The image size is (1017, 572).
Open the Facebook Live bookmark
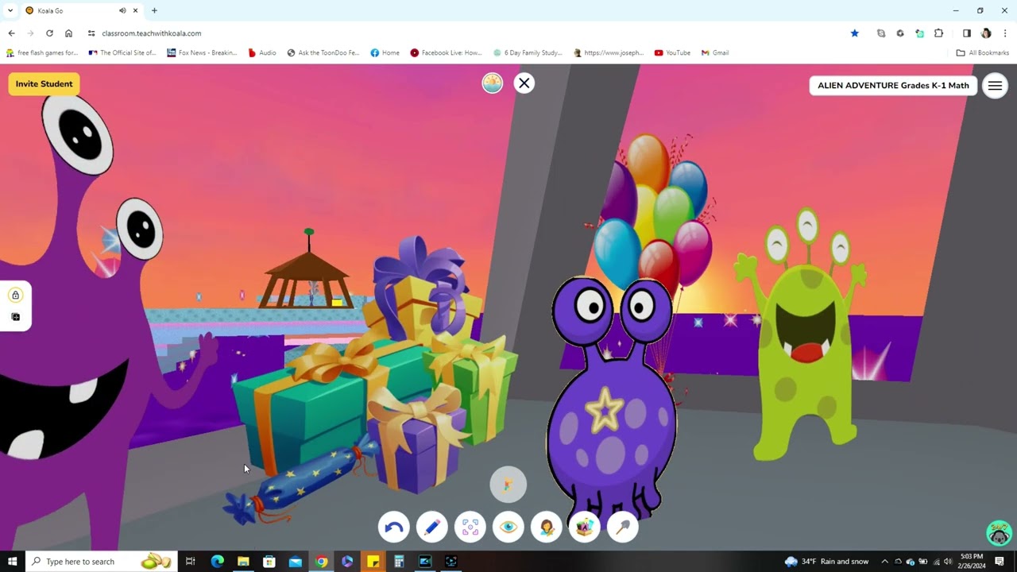click(446, 53)
